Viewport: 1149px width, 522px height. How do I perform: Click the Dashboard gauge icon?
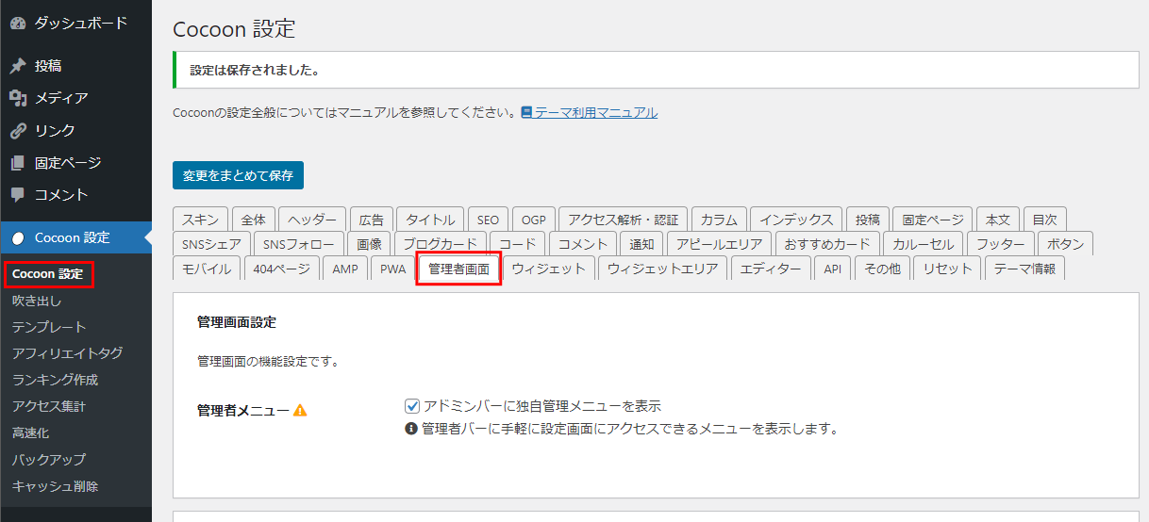17,24
